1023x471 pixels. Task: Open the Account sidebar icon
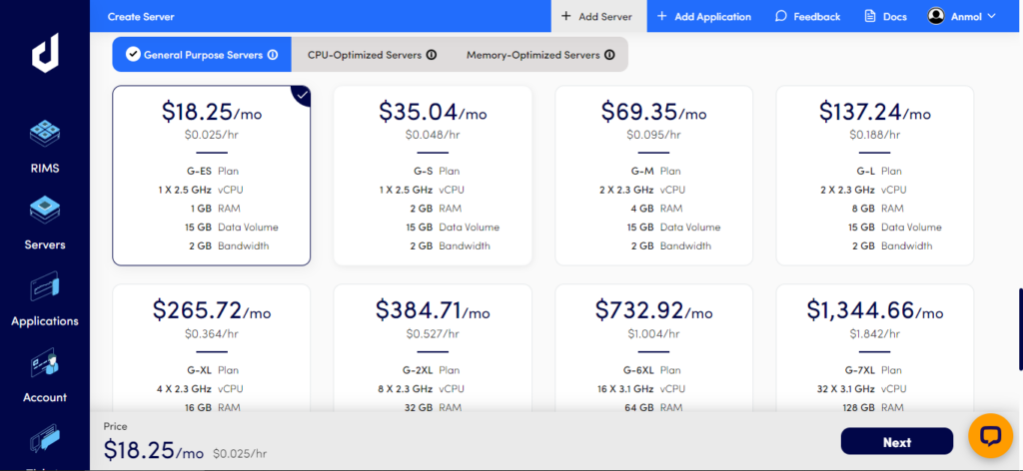pyautogui.click(x=45, y=363)
